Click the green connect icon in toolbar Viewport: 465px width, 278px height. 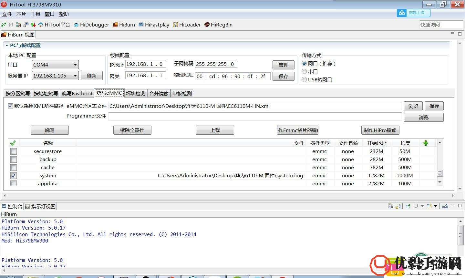click(x=4, y=25)
